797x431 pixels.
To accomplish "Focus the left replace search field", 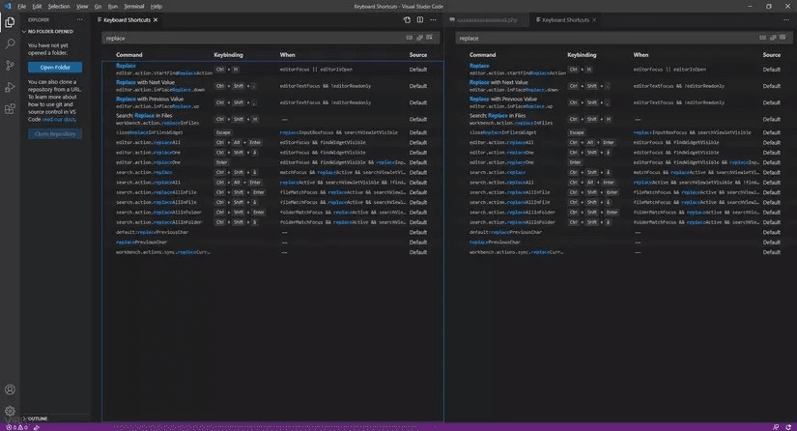I will (x=254, y=38).
